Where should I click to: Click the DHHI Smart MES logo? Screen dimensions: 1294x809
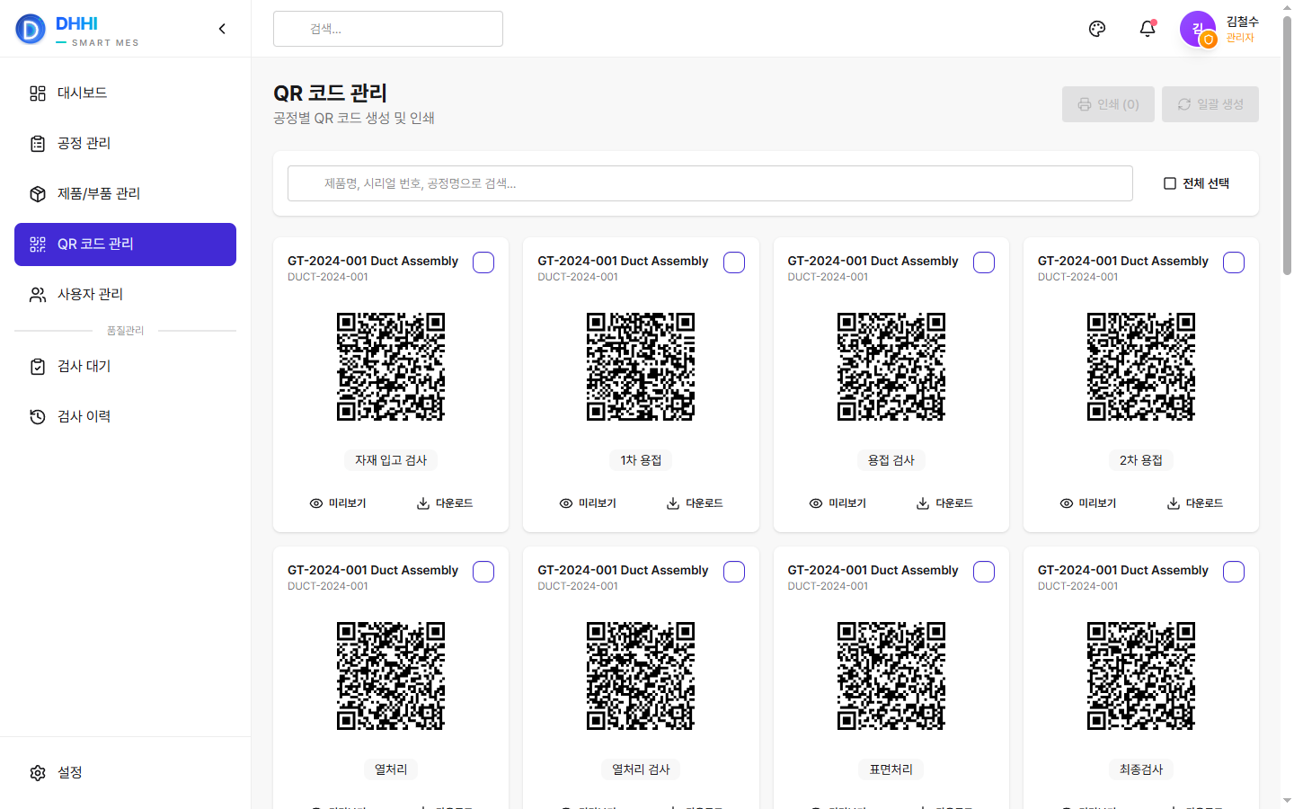[77, 29]
